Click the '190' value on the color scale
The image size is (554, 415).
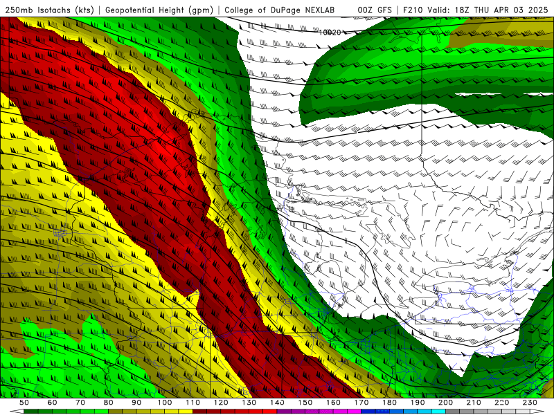pyautogui.click(x=418, y=403)
